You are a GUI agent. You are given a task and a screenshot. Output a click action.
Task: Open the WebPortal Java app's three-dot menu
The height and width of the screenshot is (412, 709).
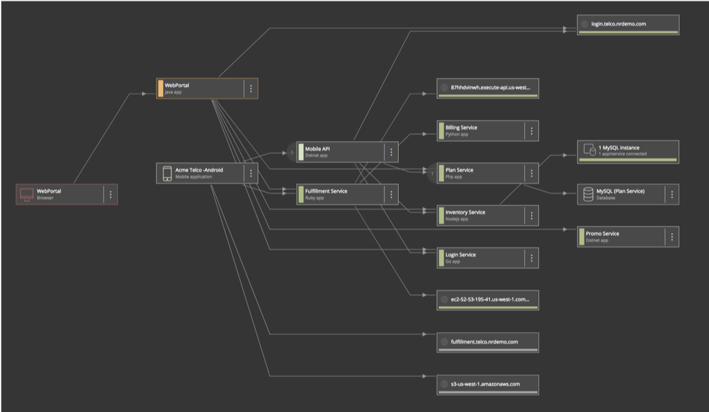pos(251,89)
